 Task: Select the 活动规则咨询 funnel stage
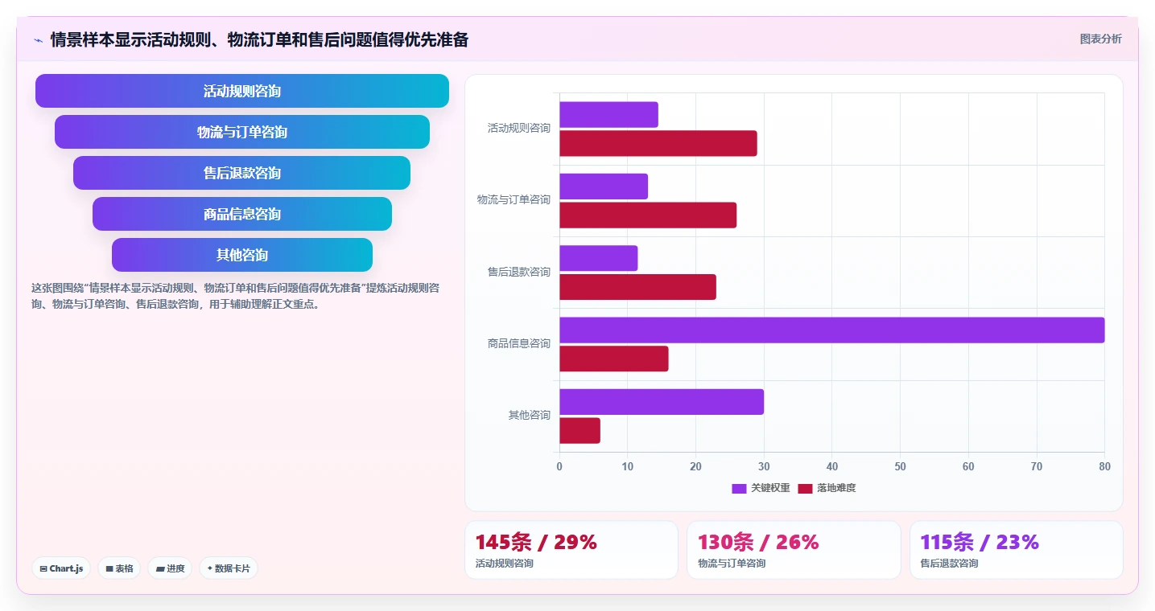pyautogui.click(x=242, y=91)
